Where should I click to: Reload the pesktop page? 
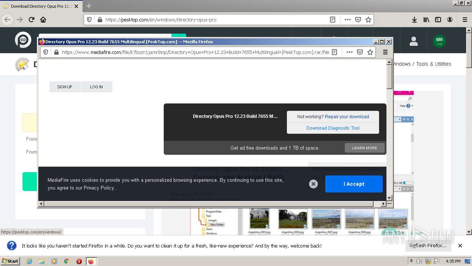(x=31, y=20)
